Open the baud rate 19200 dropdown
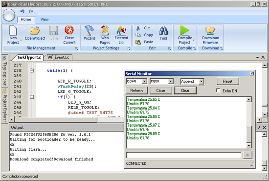 point(171,81)
